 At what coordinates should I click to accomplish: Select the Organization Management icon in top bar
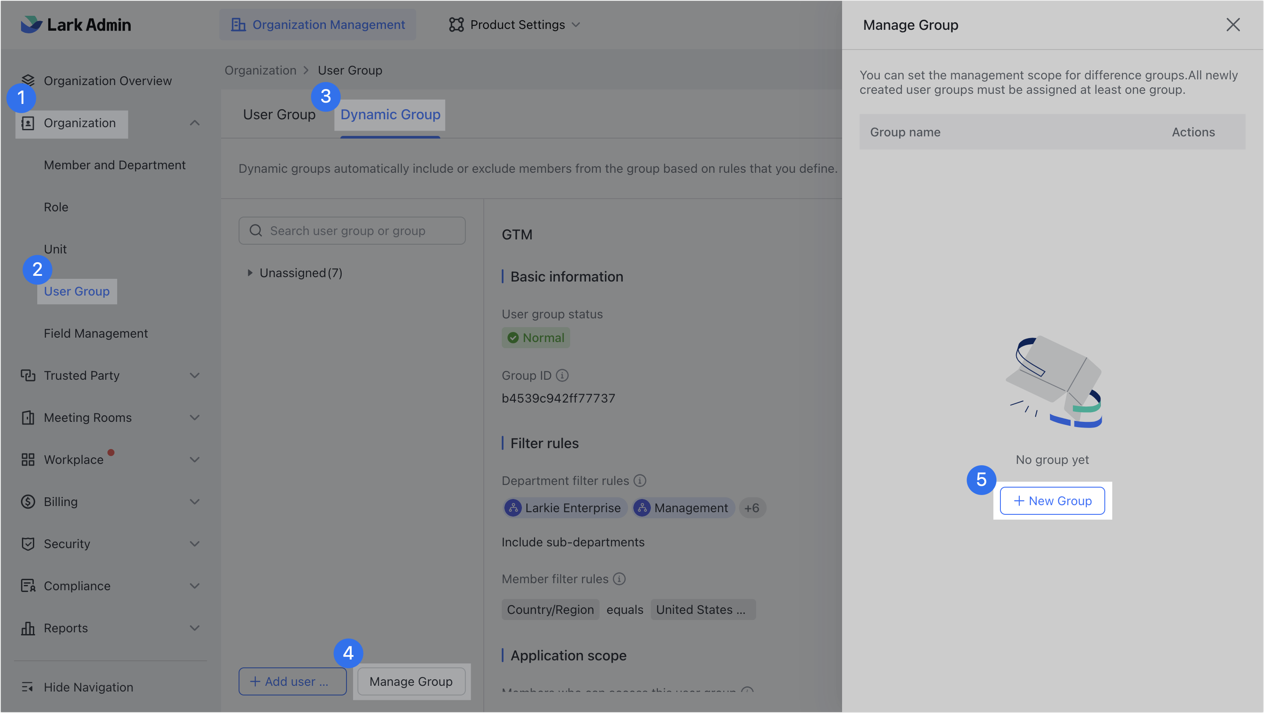click(x=239, y=25)
